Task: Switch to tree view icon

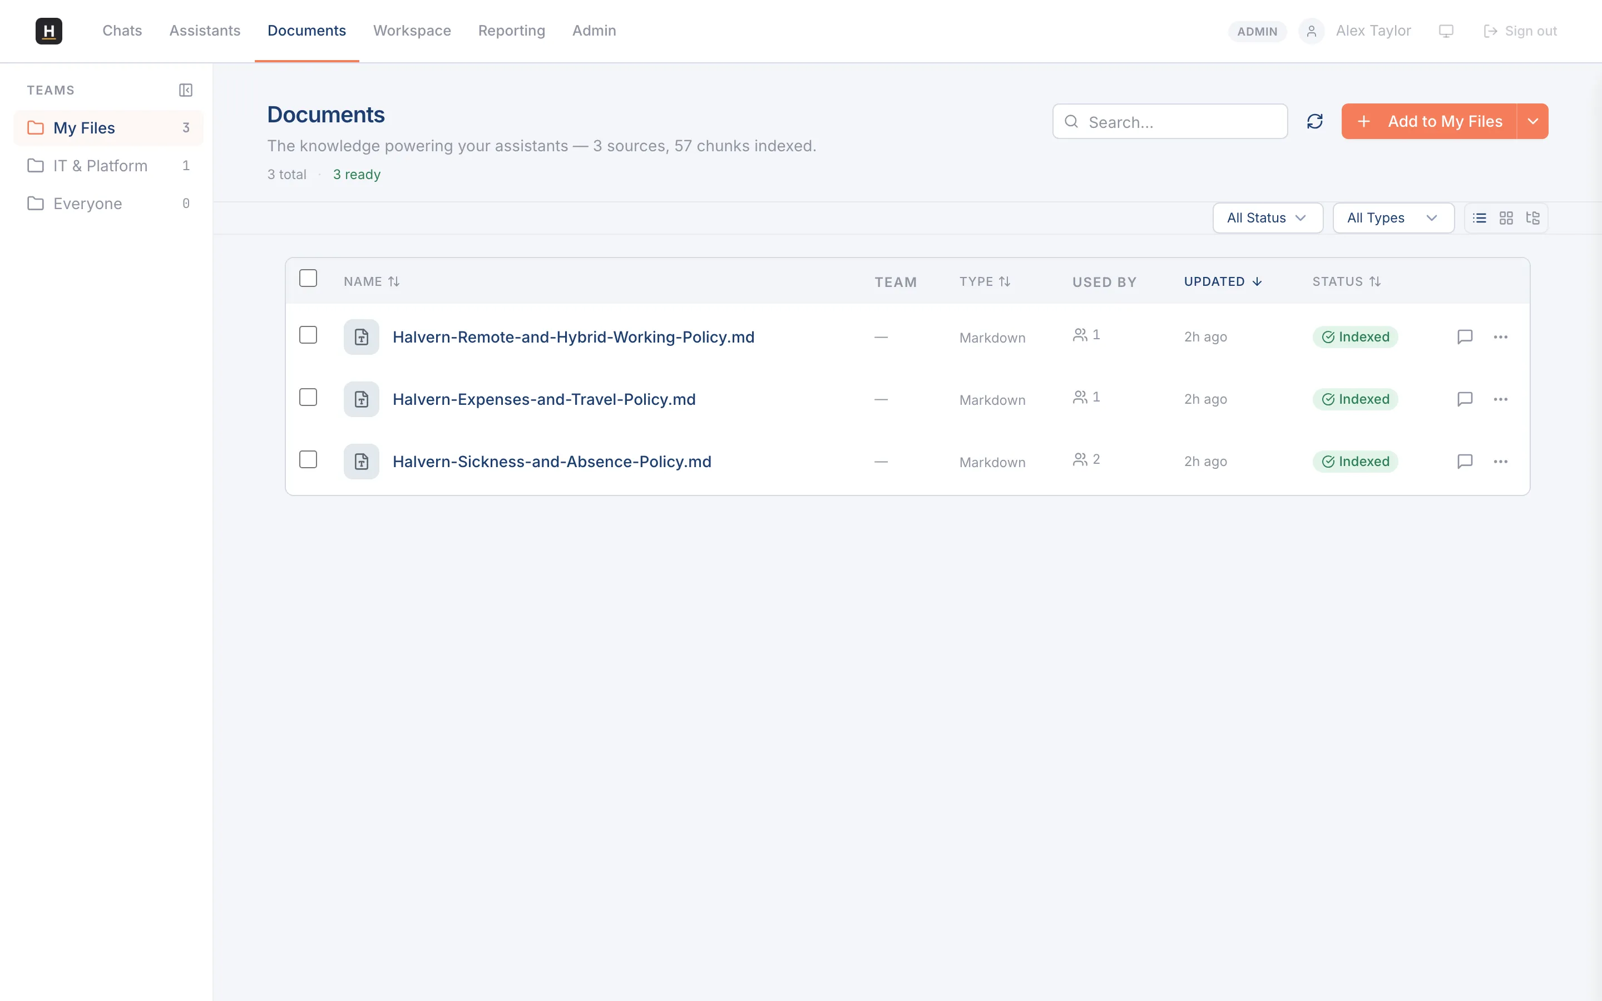Action: (x=1532, y=218)
